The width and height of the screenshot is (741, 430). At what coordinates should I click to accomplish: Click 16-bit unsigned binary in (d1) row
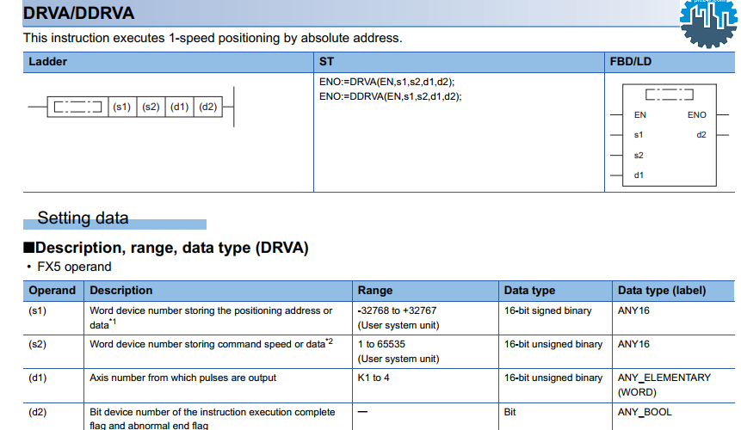(553, 378)
